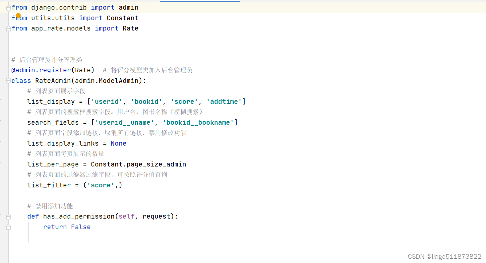
Task: Click the 'request' parameter
Action: 156,216
